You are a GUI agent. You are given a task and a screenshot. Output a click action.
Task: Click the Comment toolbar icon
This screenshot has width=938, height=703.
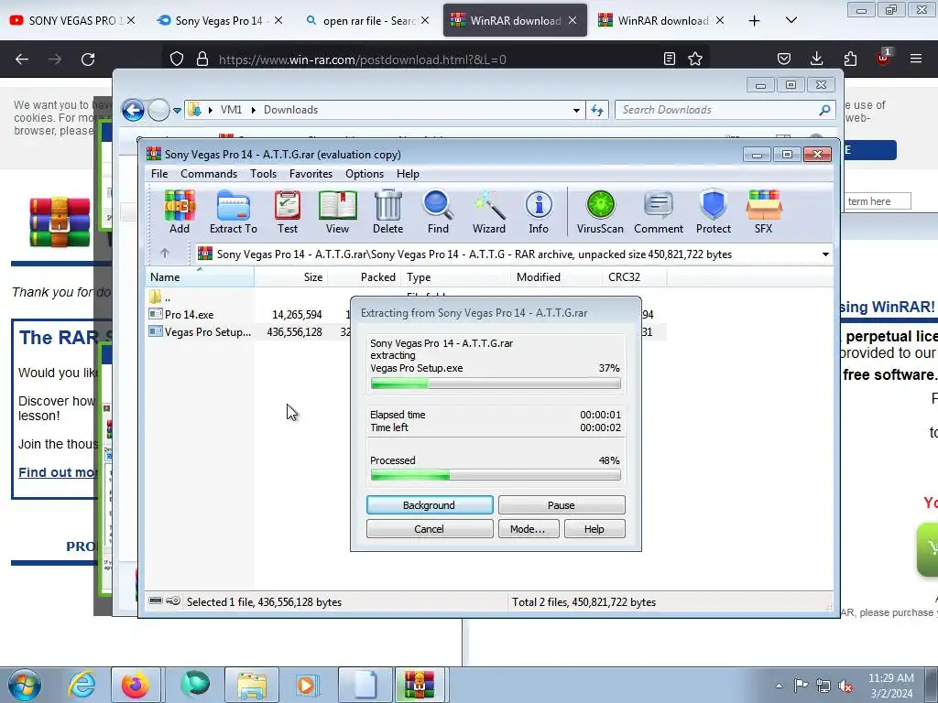pyautogui.click(x=659, y=212)
